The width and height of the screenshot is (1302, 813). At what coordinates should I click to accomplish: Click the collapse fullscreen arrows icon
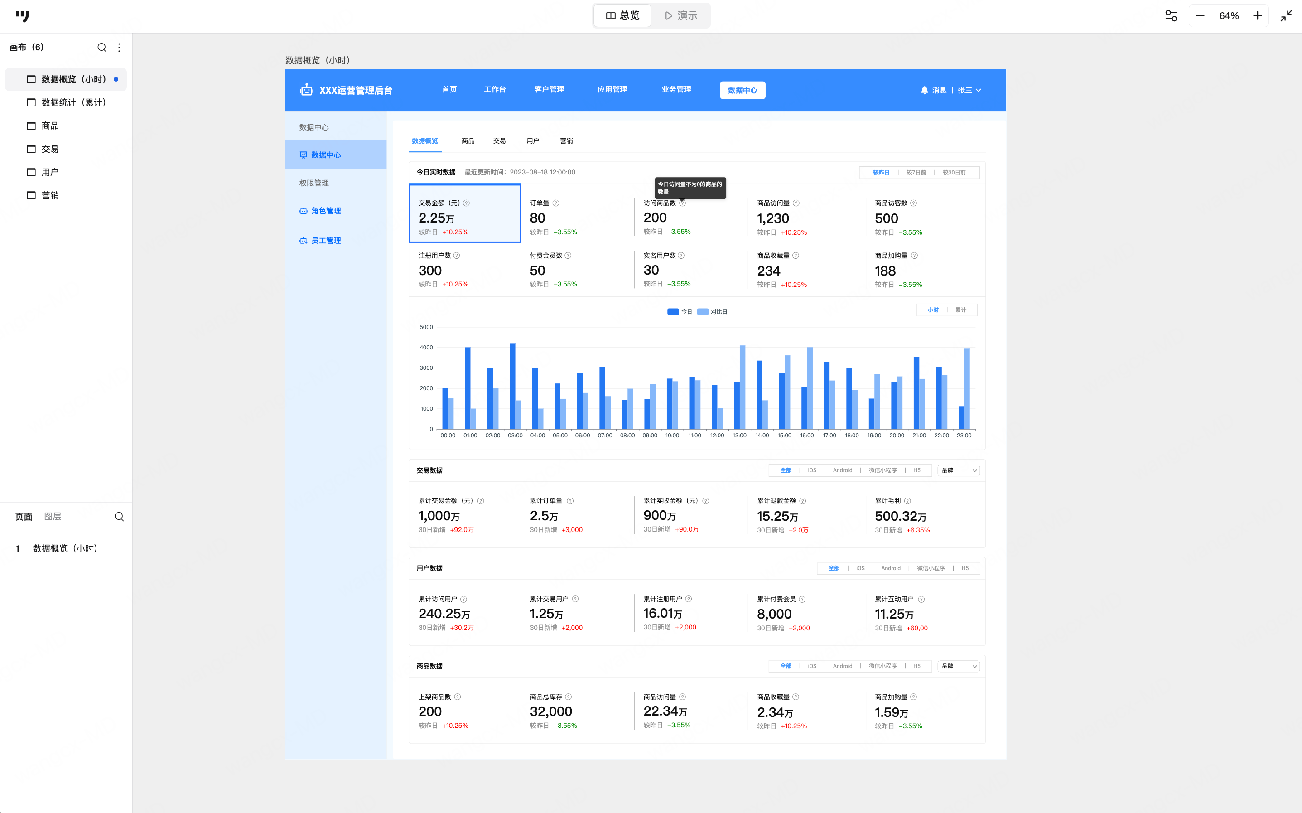[x=1286, y=15]
